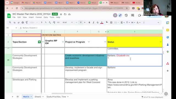Open the comments icon
Image resolution: width=176 pixels, height=99 pixels.
point(133,15)
